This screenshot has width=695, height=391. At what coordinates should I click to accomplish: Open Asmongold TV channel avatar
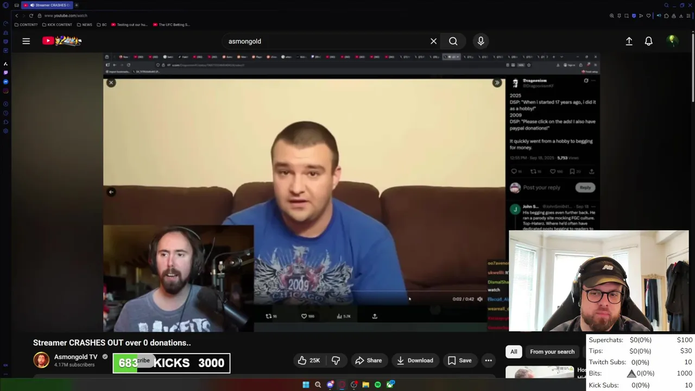click(41, 360)
